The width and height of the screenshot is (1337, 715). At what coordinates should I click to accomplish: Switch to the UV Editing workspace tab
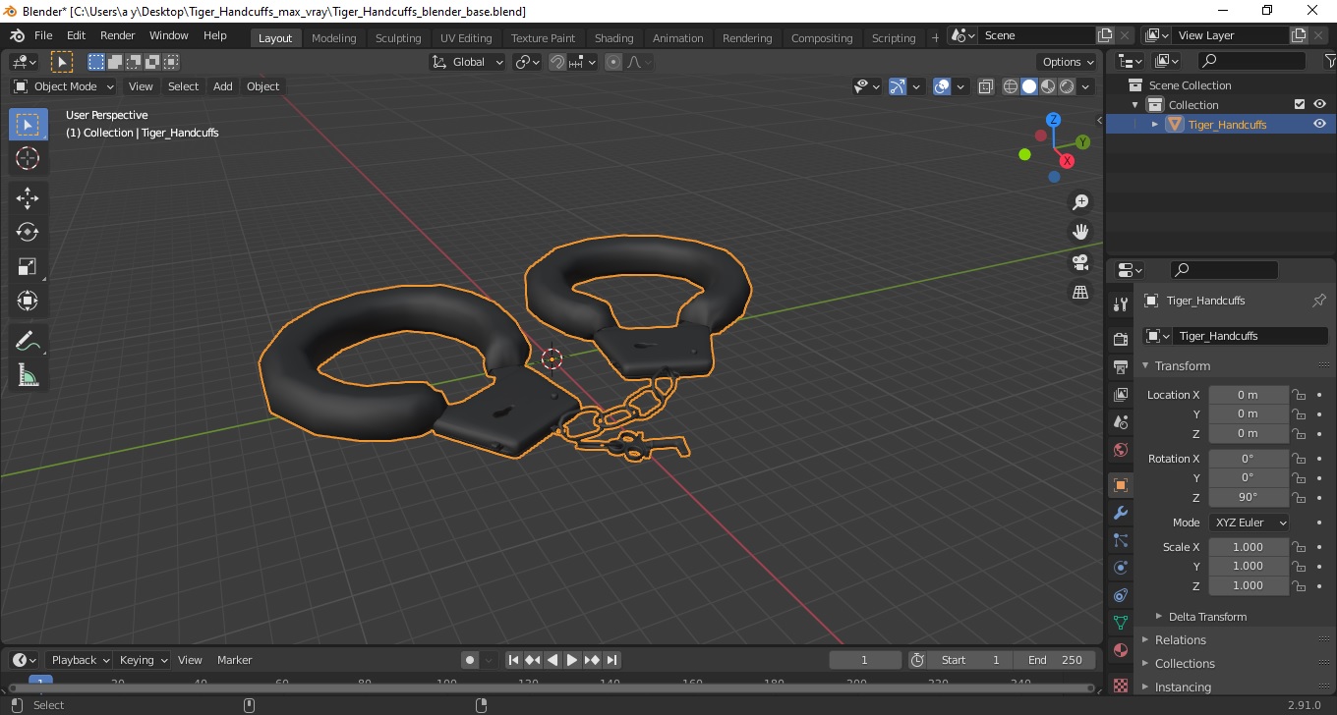466,38
